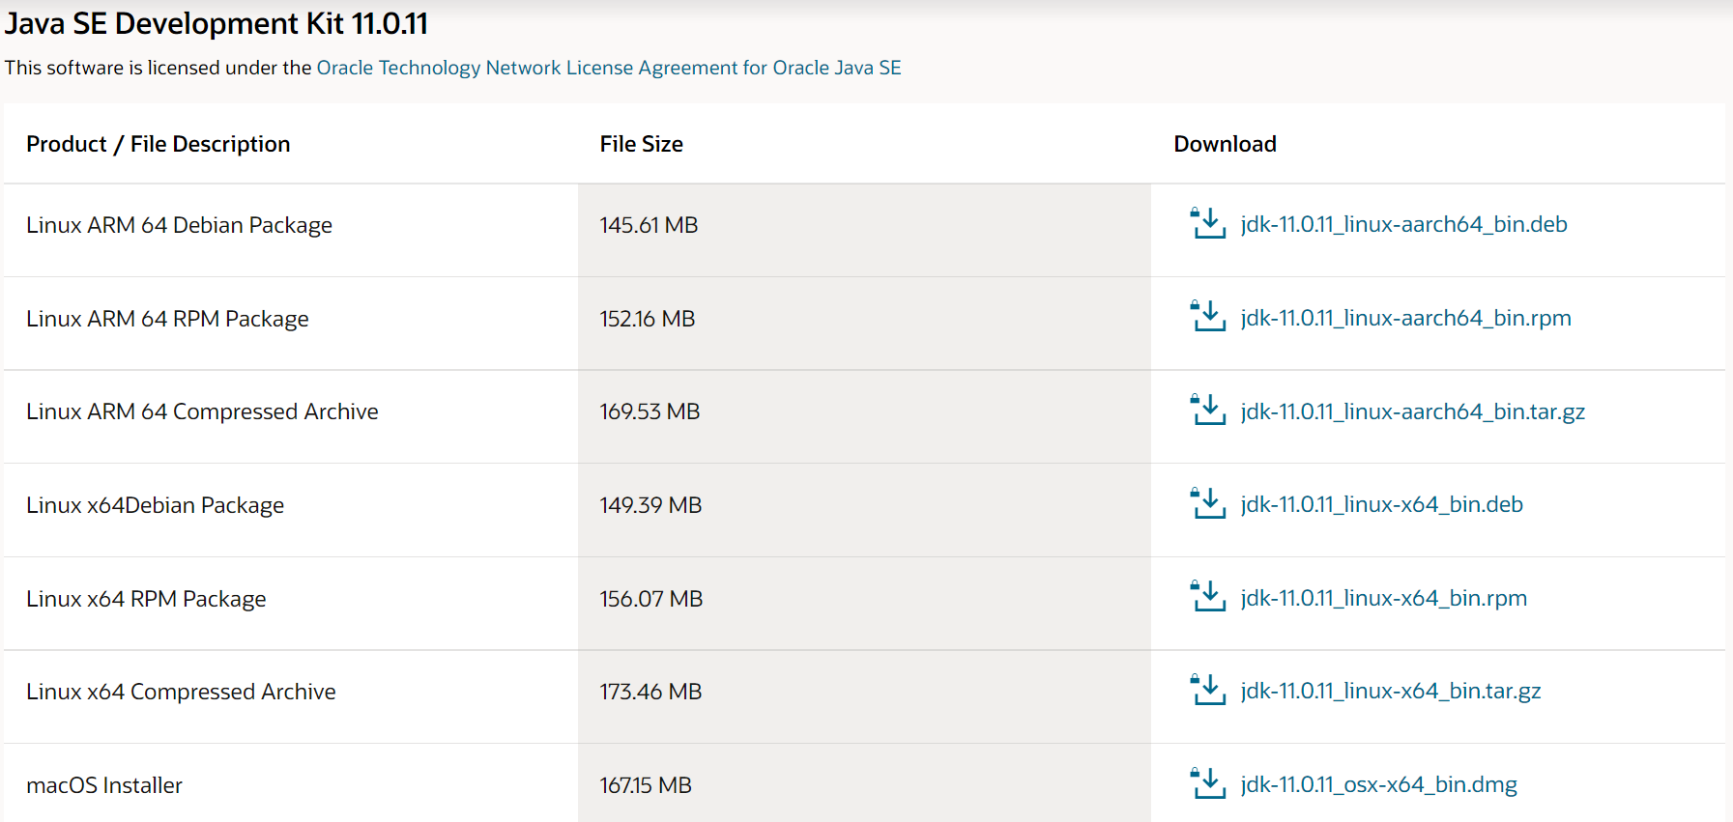The image size is (1733, 822).
Task: Click the 149.39 MB file size
Action: [650, 505]
